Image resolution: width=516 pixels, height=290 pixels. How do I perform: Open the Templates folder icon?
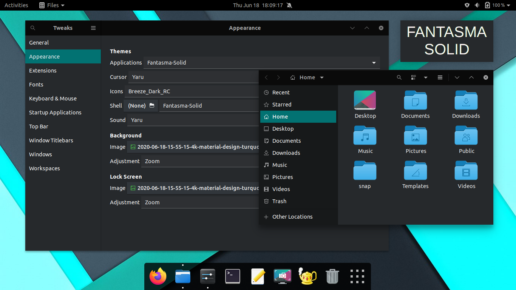pos(416,171)
